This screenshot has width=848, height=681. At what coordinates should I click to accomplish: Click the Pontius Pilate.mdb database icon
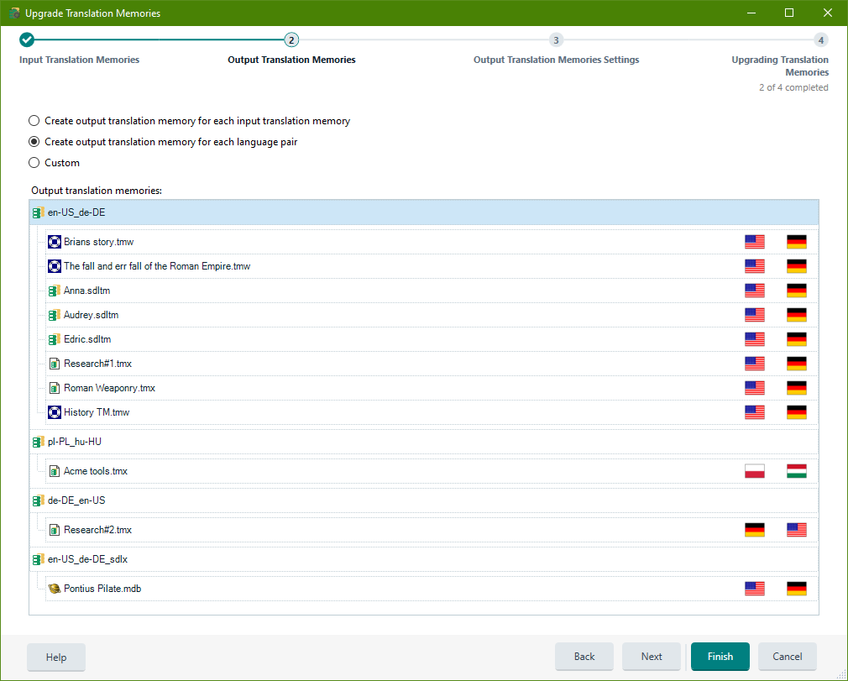[55, 588]
